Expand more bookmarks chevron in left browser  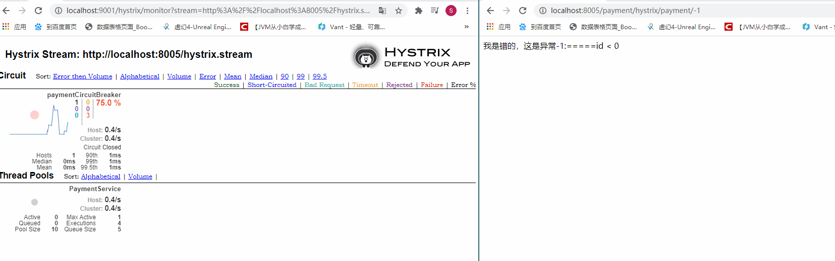(467, 27)
